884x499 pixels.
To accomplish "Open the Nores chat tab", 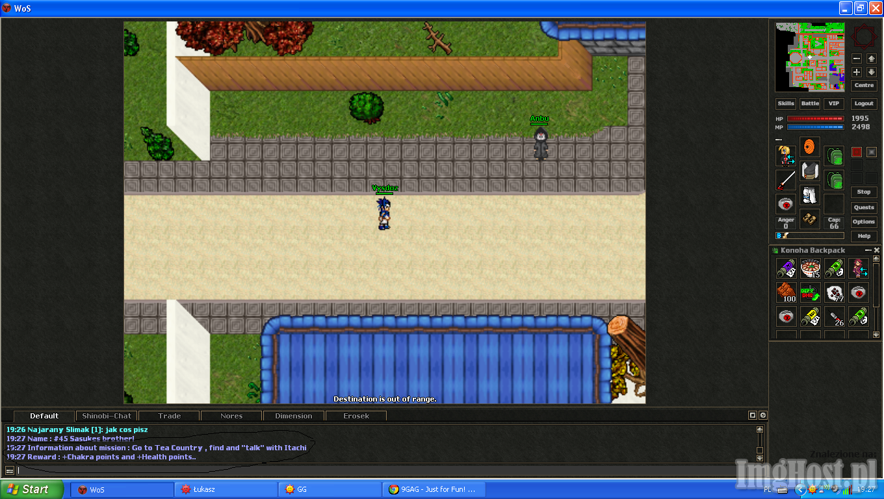I will pos(231,416).
